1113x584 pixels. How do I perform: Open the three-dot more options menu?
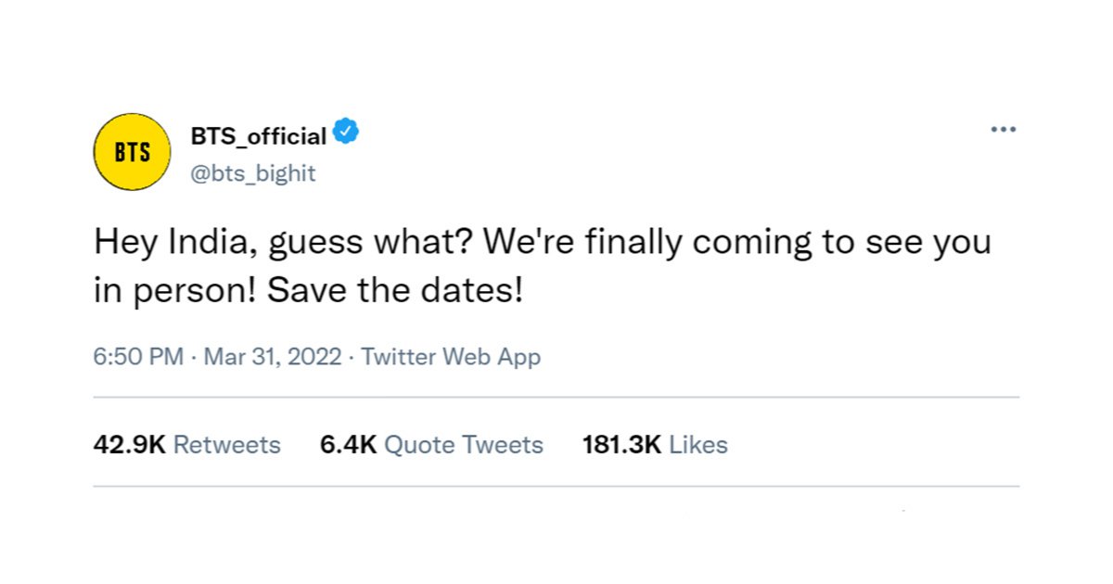coord(1004,130)
